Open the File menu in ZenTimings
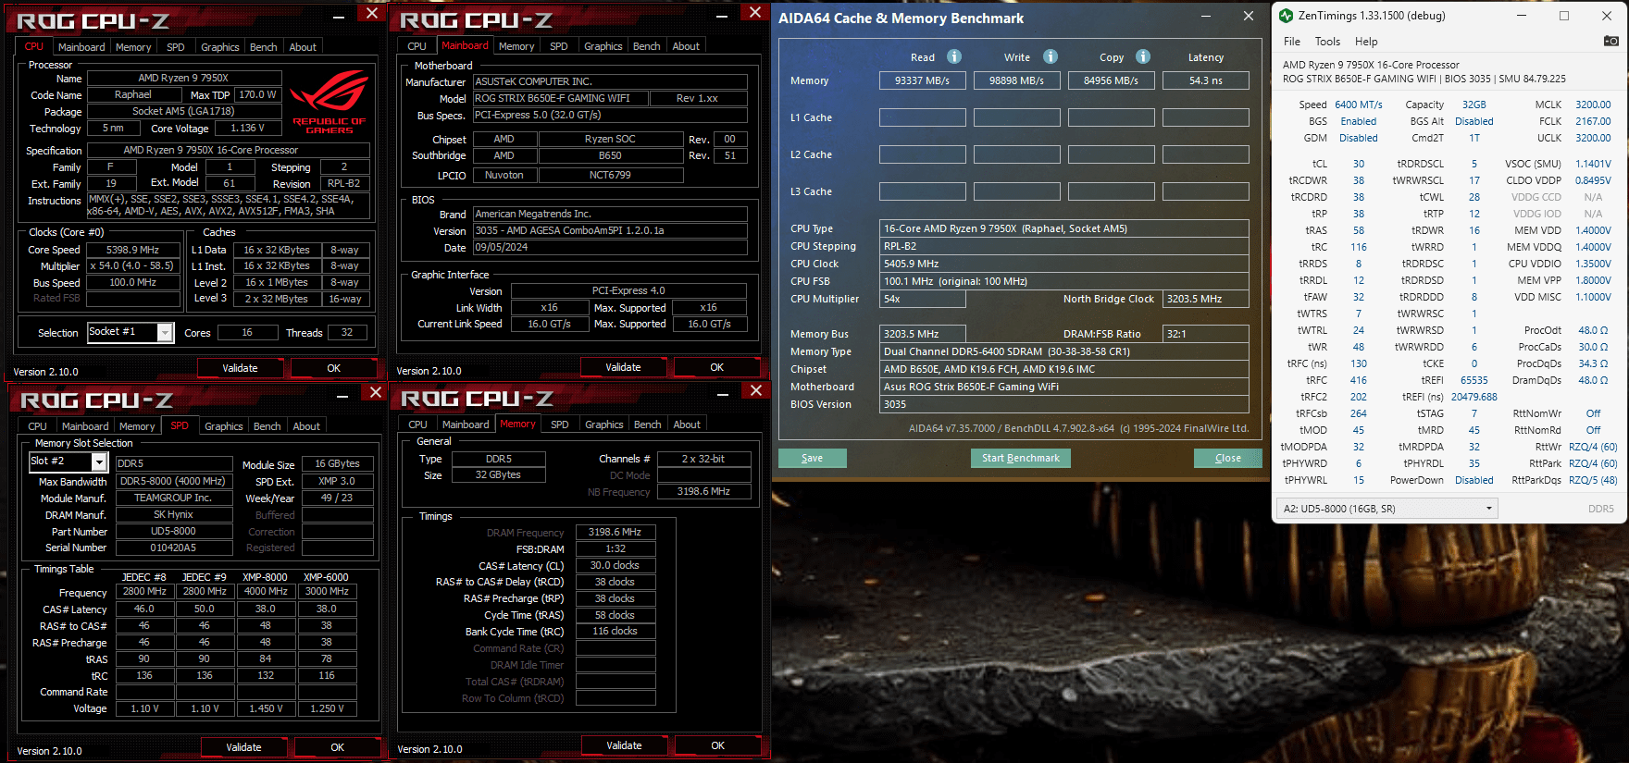Image resolution: width=1629 pixels, height=763 pixels. pos(1291,42)
